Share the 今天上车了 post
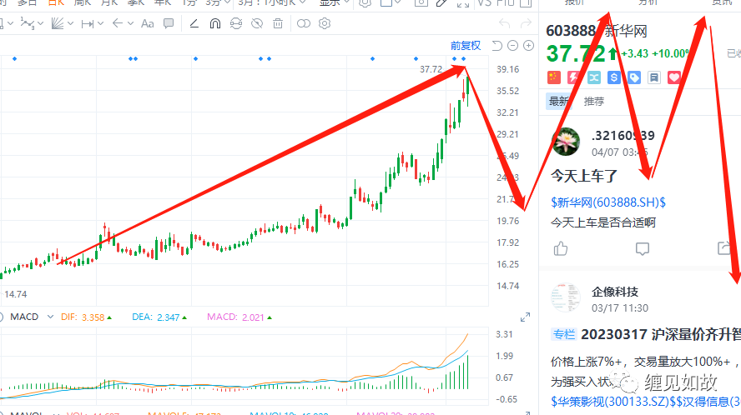This screenshot has height=415, width=741. click(x=724, y=248)
